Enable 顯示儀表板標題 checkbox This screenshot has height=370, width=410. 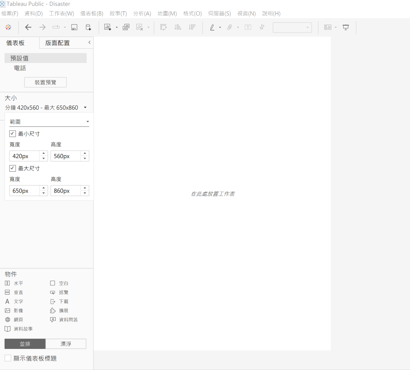[x=8, y=358]
